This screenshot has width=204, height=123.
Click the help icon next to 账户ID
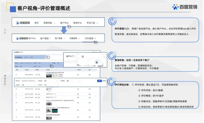click(73, 56)
